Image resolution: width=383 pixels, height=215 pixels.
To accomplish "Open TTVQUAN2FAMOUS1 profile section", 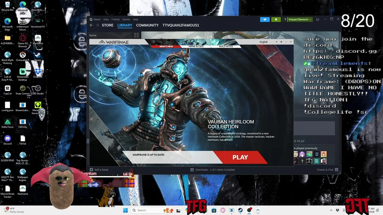I will pos(181,25).
